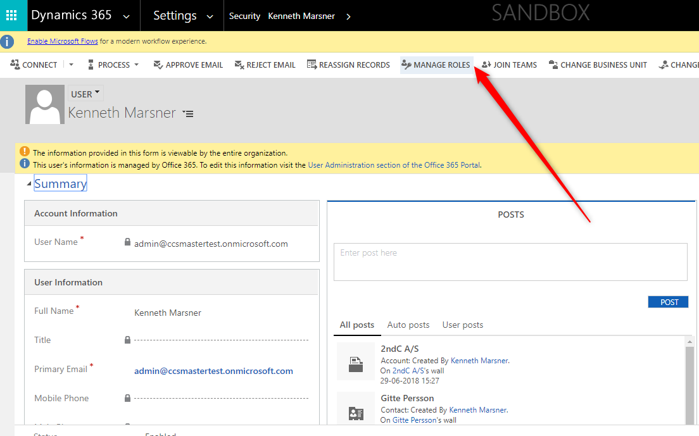Expand the Process menu dropdown
This screenshot has height=436, width=699.
click(x=136, y=65)
